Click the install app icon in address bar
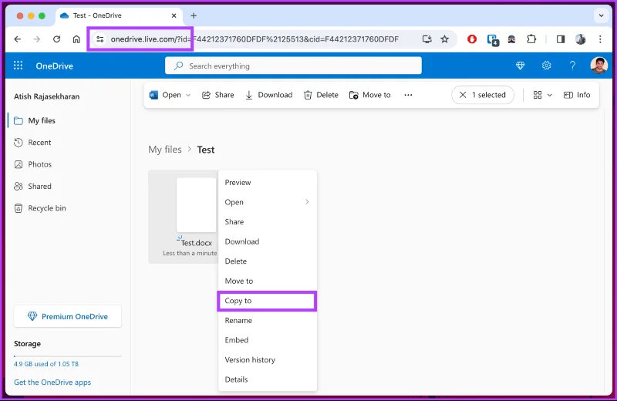The image size is (617, 401). pyautogui.click(x=427, y=39)
